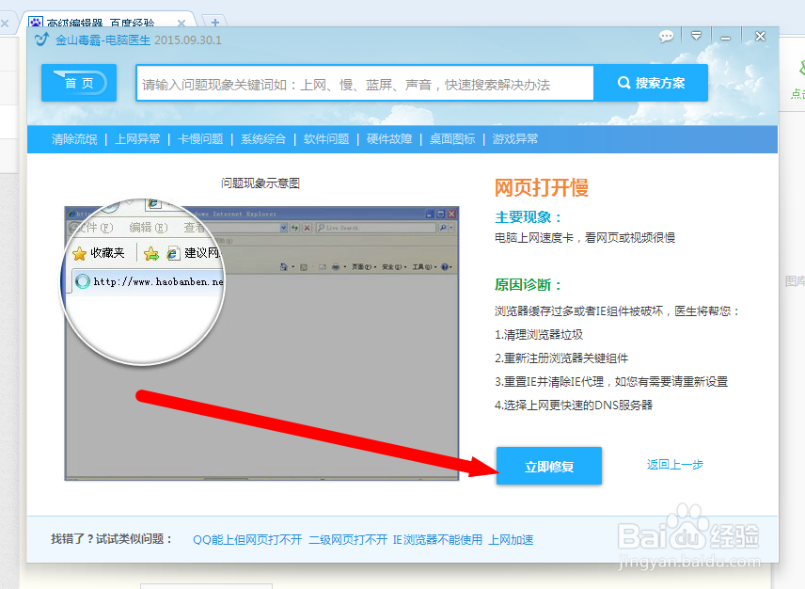Close the 百度经验 browser tab
The width and height of the screenshot is (805, 589).
pyautogui.click(x=181, y=24)
